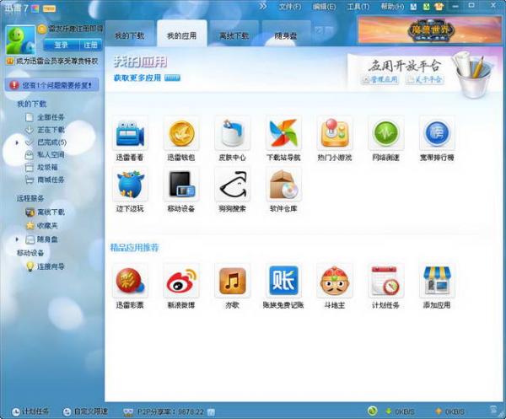Open the 账族免费记账 accounting icon
Screen dimensions: 506x419
[283, 281]
